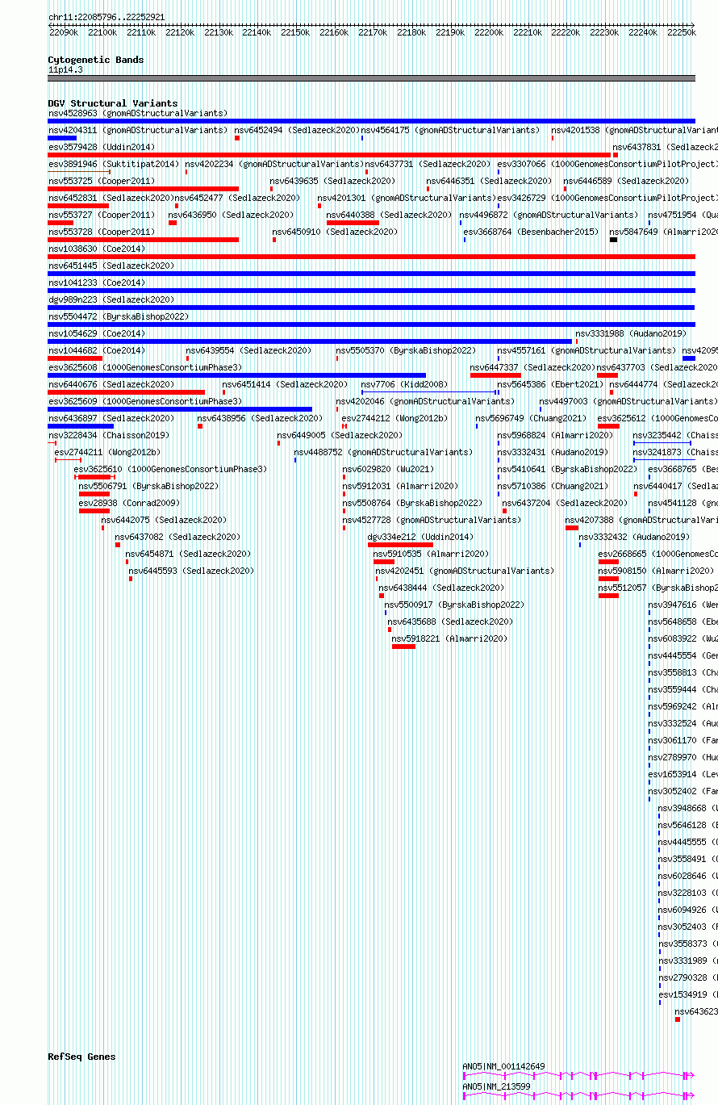This screenshot has width=718, height=1105.
Task: Click nsv3331988 (Audano2019) label
Action: 631,333
